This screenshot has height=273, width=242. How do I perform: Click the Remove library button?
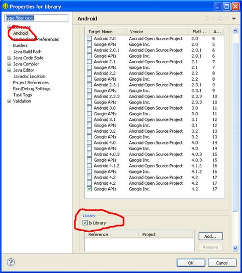click(x=210, y=247)
